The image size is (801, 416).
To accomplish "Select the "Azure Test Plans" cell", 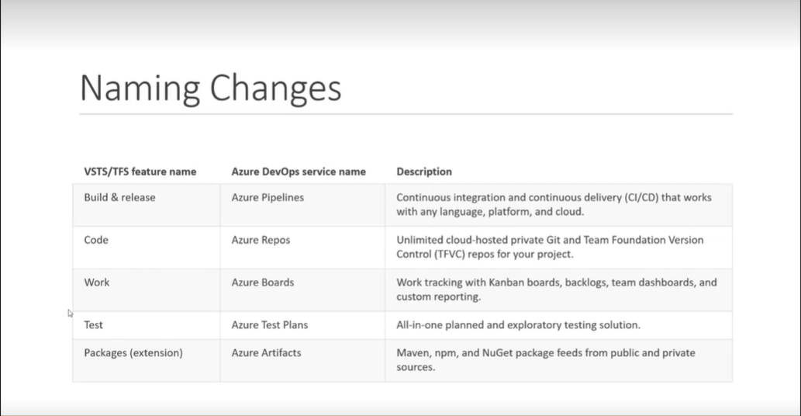I will 269,324.
